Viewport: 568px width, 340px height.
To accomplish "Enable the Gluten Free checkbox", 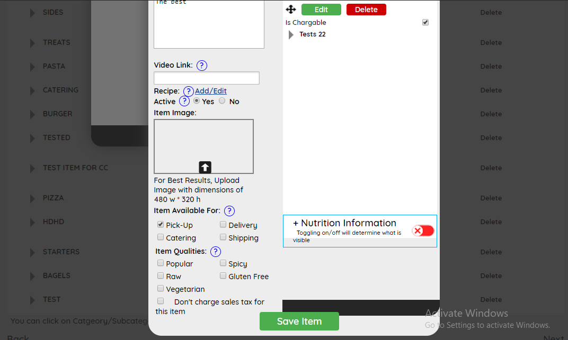I will pyautogui.click(x=223, y=276).
